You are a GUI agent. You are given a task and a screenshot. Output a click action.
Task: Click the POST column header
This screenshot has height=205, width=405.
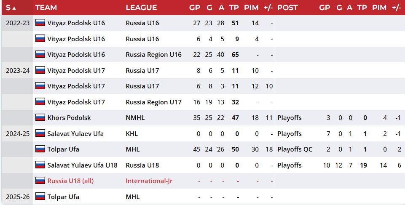(287, 8)
